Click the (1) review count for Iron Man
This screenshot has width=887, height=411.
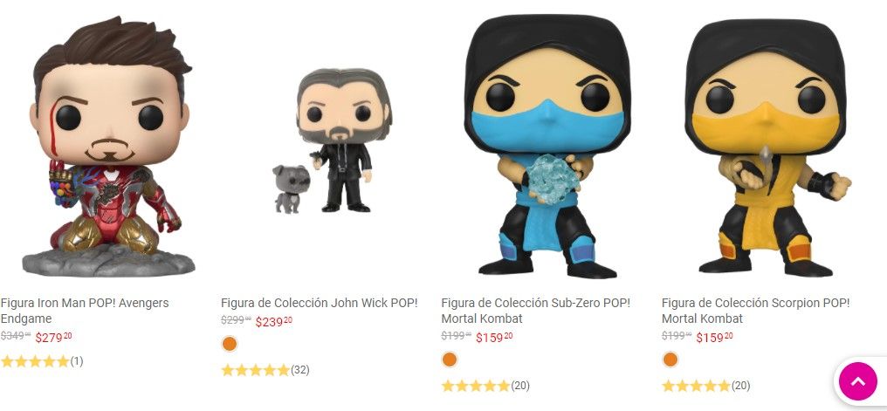pyautogui.click(x=77, y=361)
